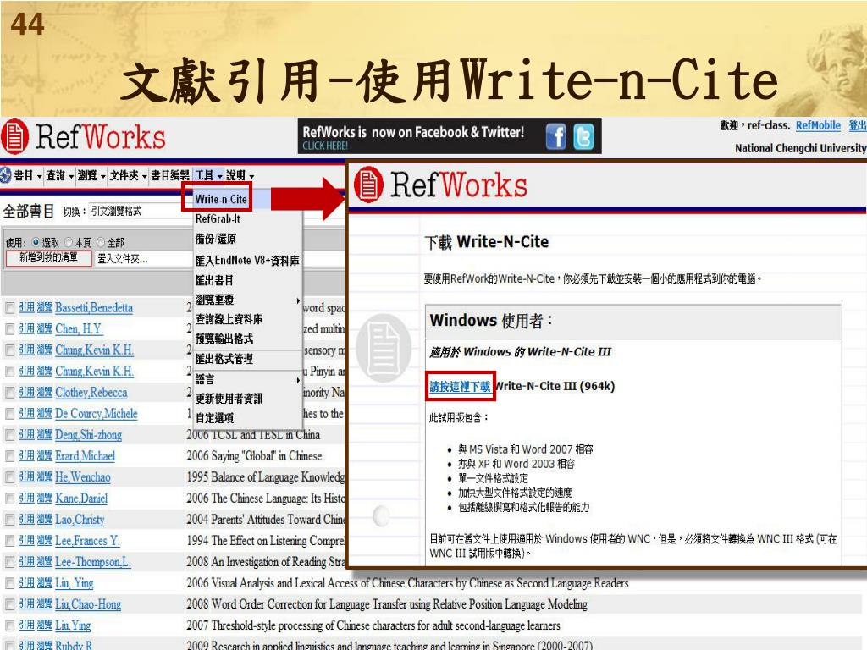Open the author link Bassetti, Benedetta
Screen dimensions: 867x650
coord(94,308)
